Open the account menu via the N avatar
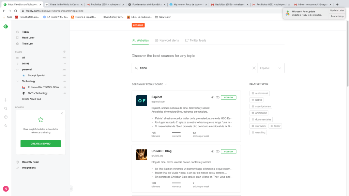The width and height of the screenshot is (349, 196). [5, 189]
